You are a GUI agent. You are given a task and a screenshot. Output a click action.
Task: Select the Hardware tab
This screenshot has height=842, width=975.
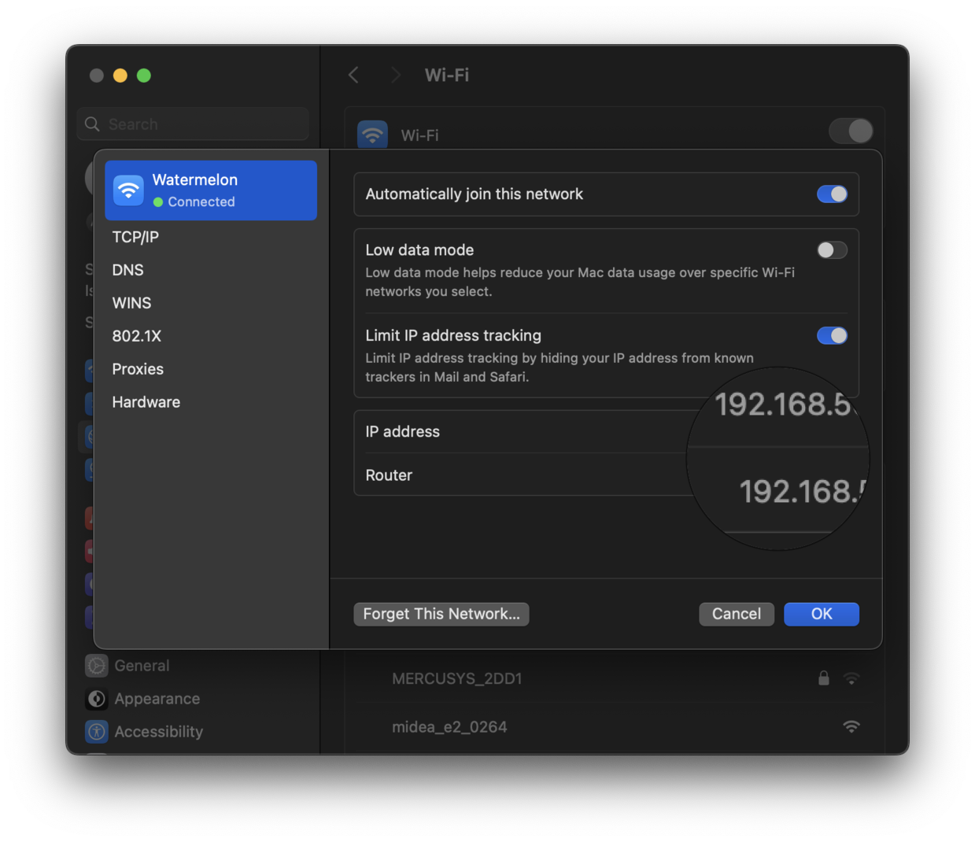click(x=146, y=401)
